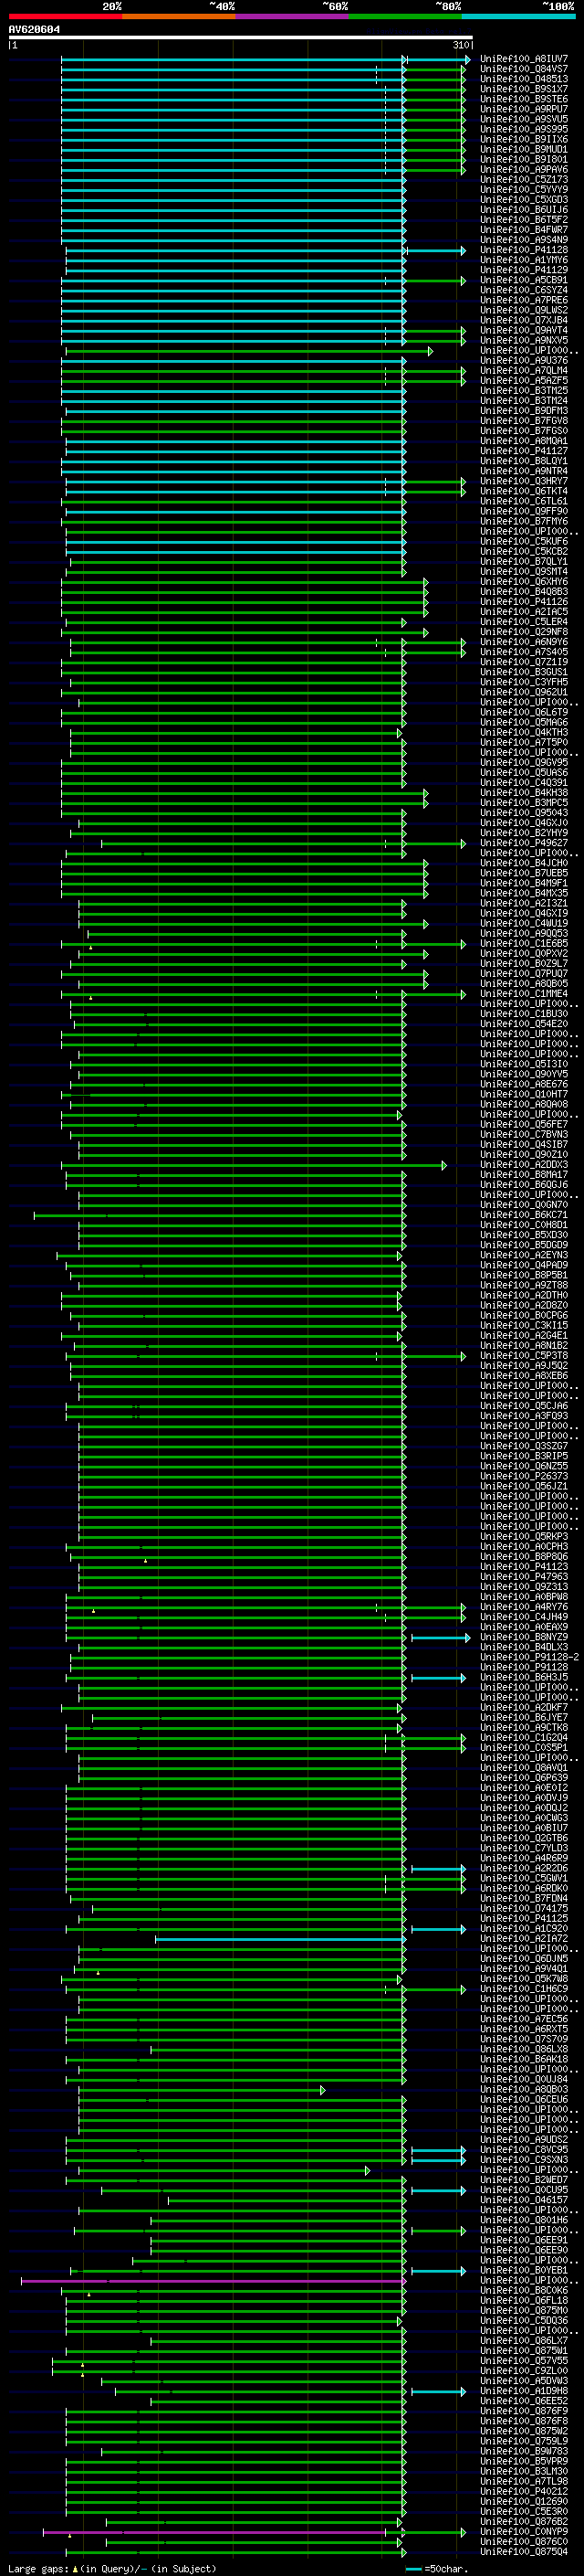Select the UniRef100_P41126 label
The width and height of the screenshot is (584, 2576).
[x=523, y=602]
